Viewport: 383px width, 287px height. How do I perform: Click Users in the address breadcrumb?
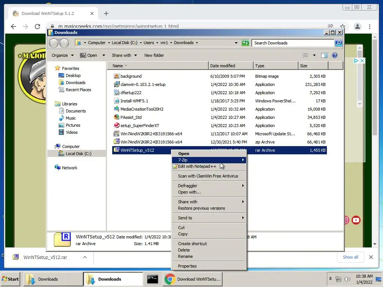[149, 43]
